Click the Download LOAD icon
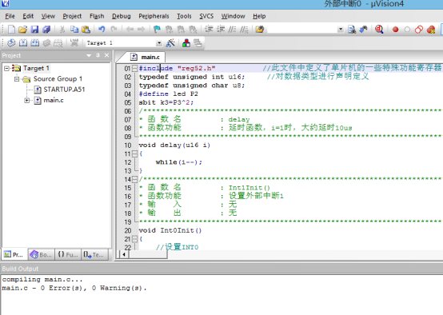Screen dimensions: 443x315 click(x=74, y=43)
